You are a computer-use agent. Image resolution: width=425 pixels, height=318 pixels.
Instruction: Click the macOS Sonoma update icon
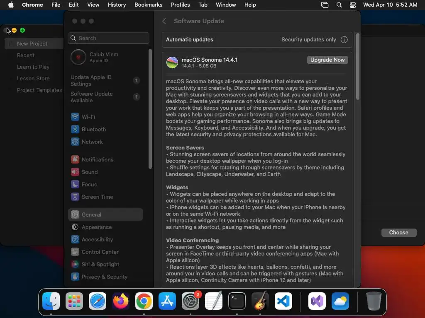coord(172,63)
